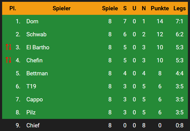Click the red sort icon beside Chefin
190x131 pixels.
coord(8,60)
